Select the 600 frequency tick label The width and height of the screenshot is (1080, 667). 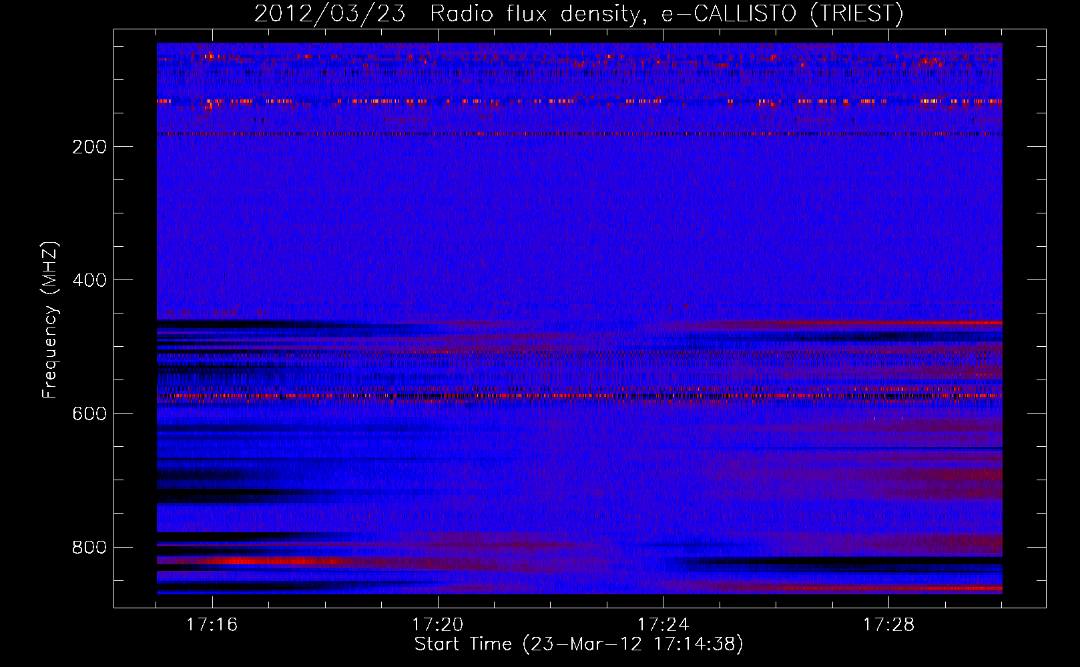89,414
